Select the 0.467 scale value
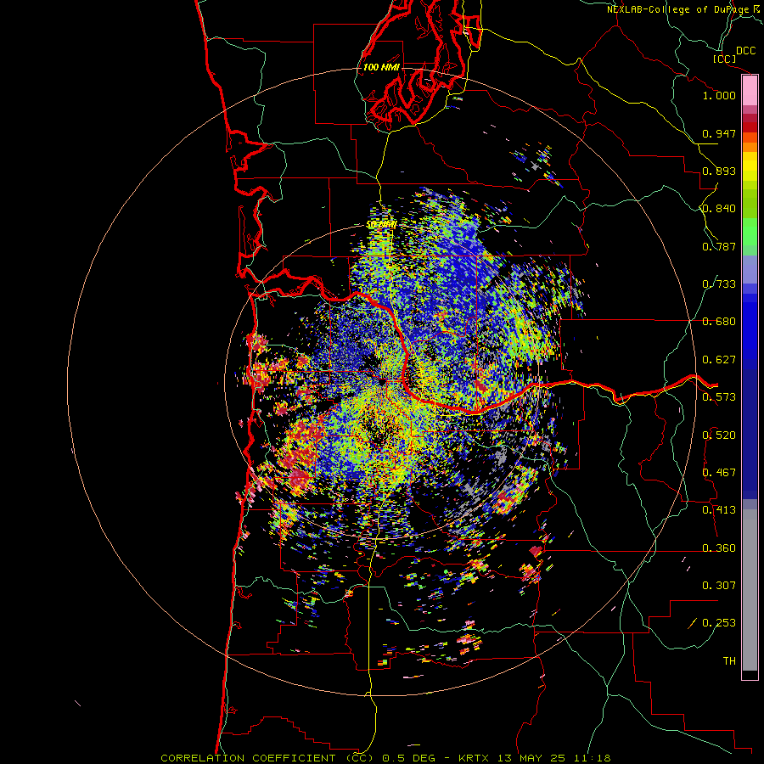Screen dimensions: 764x764 (x=719, y=473)
